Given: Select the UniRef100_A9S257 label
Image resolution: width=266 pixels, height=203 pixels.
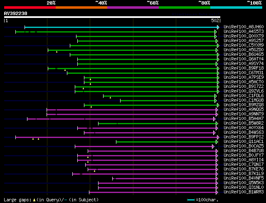Looking at the screenshot, I should pyautogui.click(x=244, y=41).
